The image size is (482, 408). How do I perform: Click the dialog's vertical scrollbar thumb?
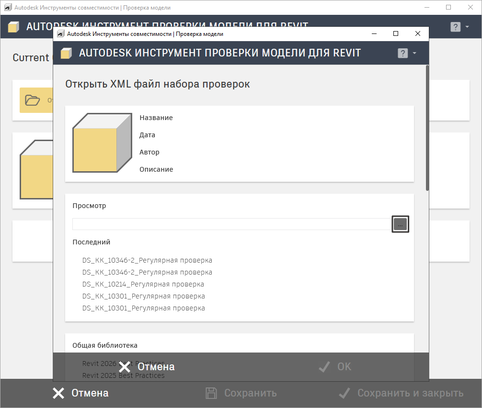427,128
